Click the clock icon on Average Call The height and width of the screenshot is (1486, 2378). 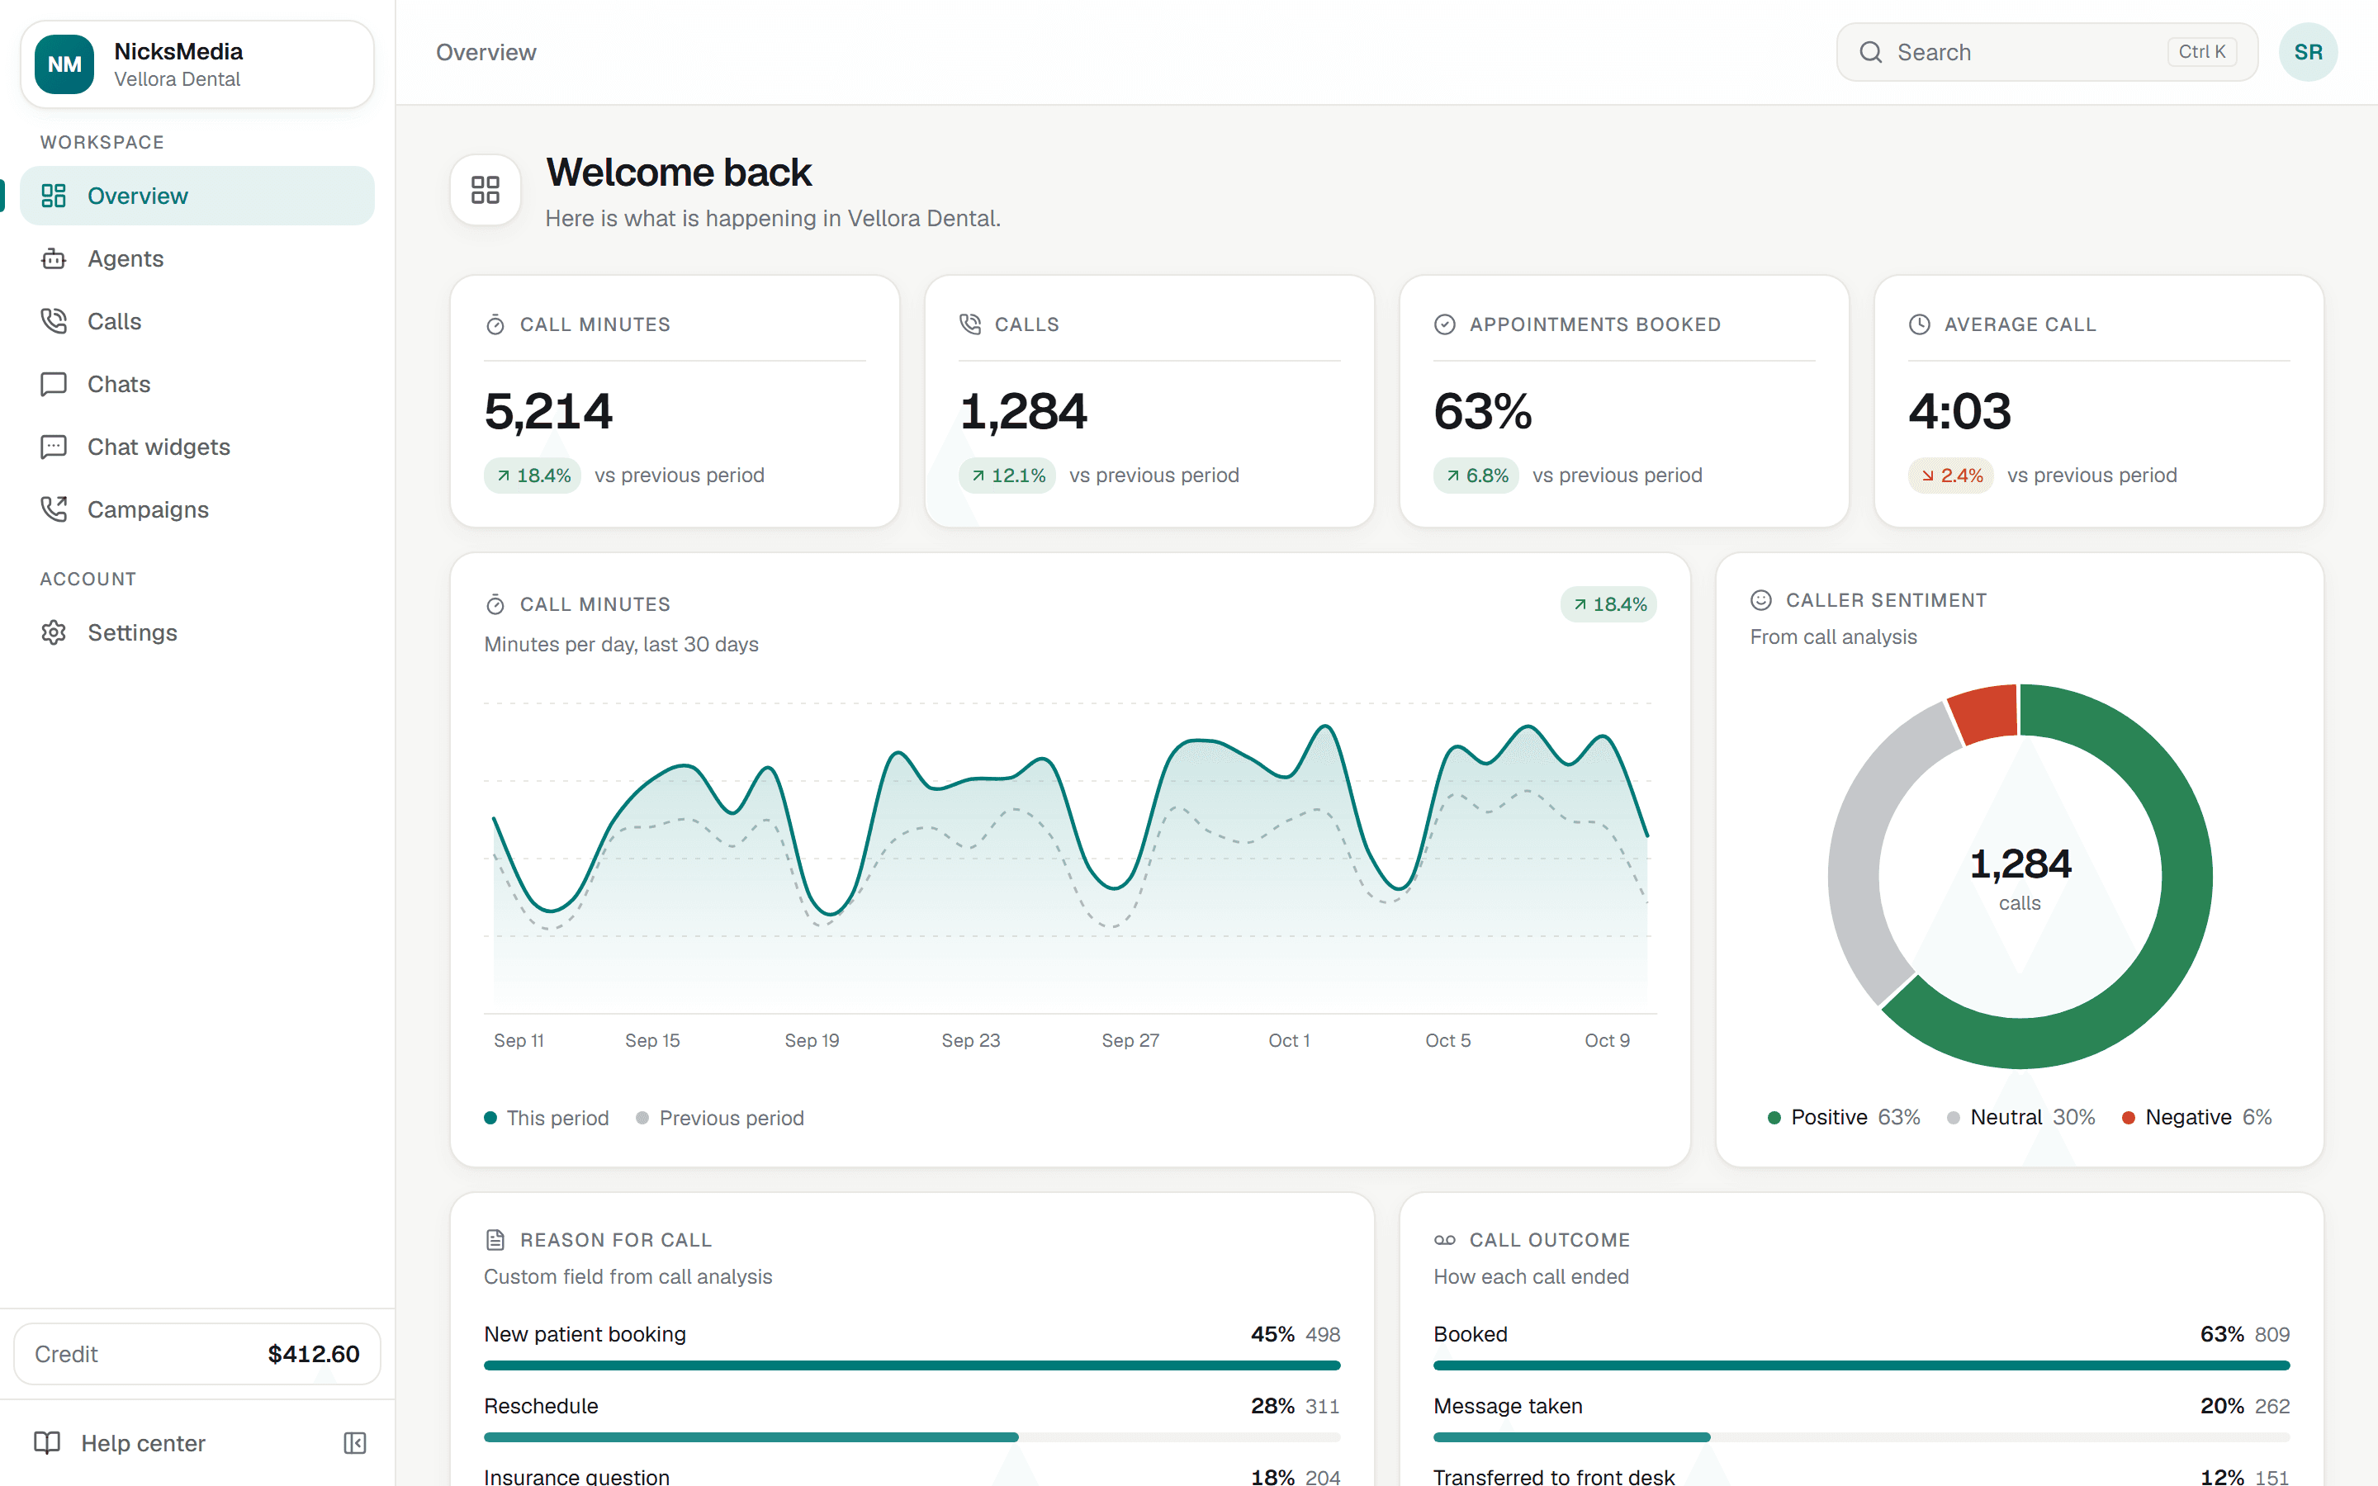[x=1919, y=324]
